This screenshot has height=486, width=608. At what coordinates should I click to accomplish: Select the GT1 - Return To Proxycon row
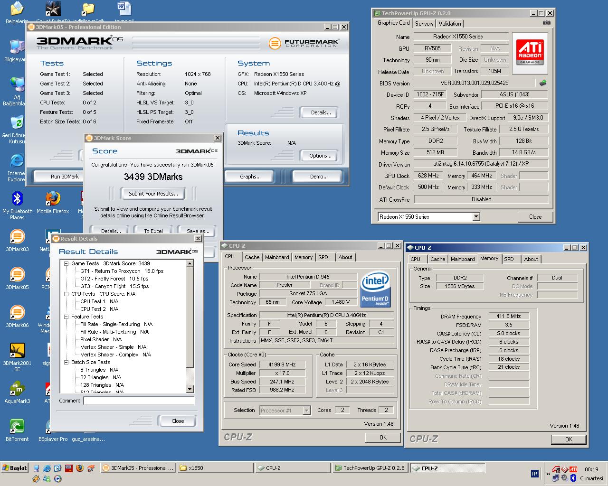122,271
